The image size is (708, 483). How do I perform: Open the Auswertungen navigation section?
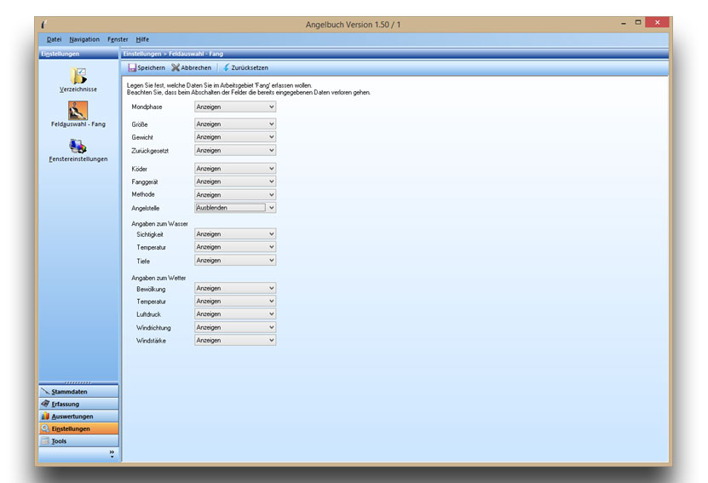click(x=78, y=416)
